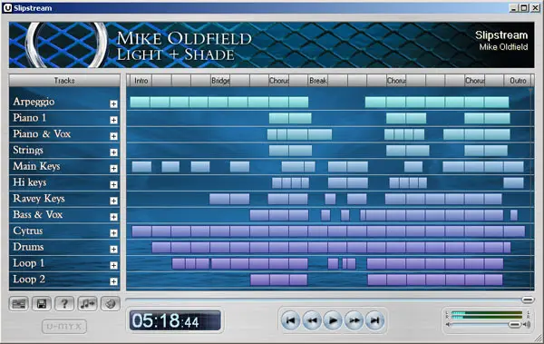The height and width of the screenshot is (344, 544).
Task: Click the U logo in the title bar
Action: pyautogui.click(x=7, y=7)
